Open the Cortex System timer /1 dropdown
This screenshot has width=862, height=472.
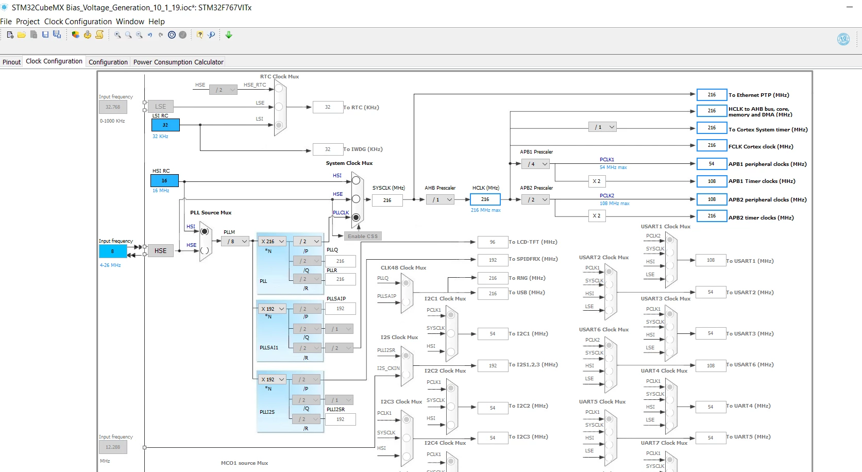coord(602,127)
